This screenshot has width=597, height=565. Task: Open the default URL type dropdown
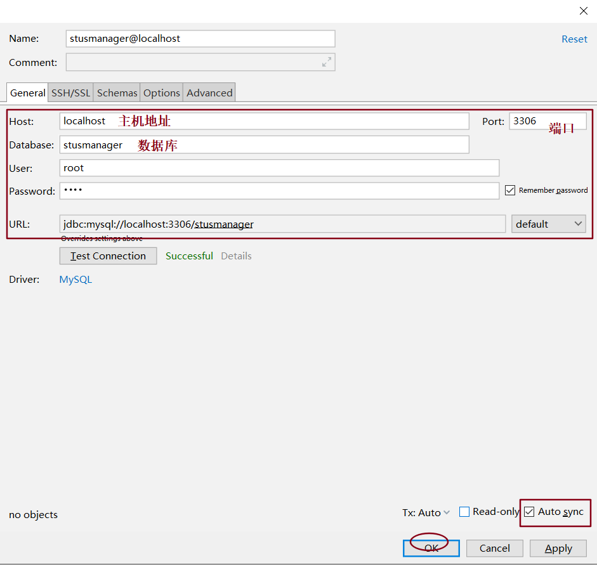tap(548, 224)
